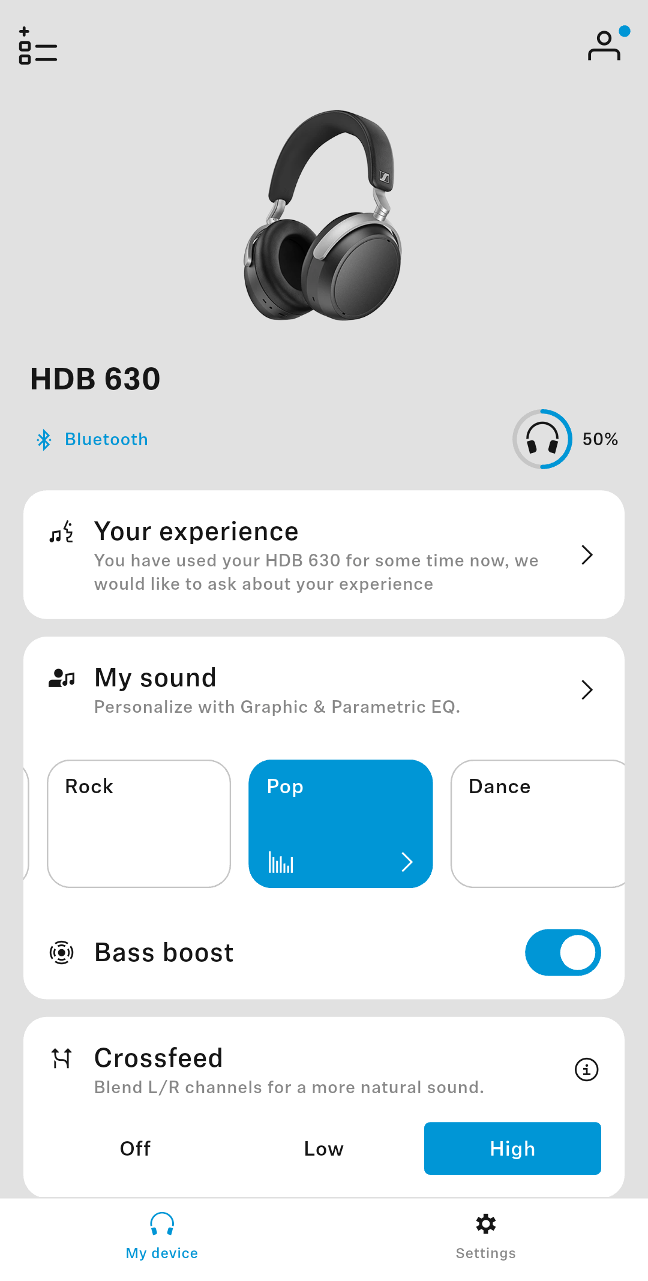Set Crossfeed to Off

point(135,1148)
